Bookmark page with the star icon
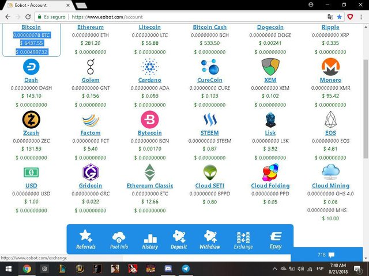The height and width of the screenshot is (276, 369). point(339,17)
